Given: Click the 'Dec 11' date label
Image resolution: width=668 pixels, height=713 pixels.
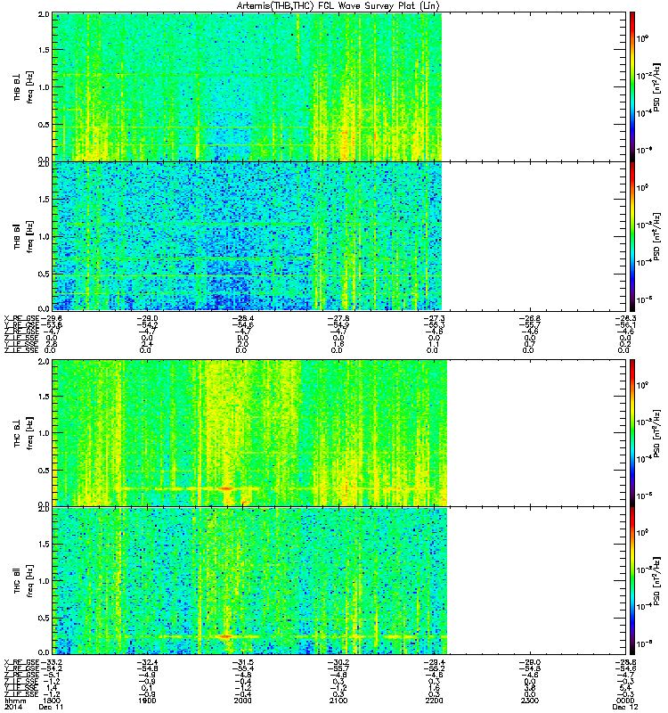Looking at the screenshot, I should click(x=51, y=707).
